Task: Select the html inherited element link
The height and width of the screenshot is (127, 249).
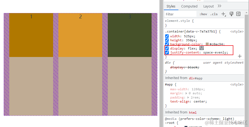Action: (x=193, y=113)
